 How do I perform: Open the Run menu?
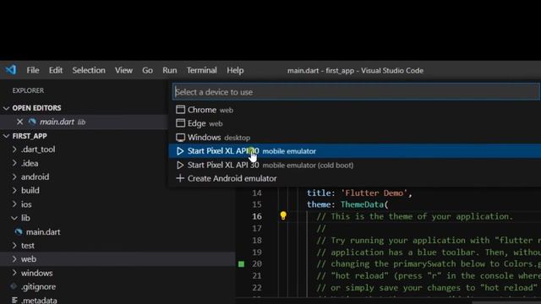[169, 70]
